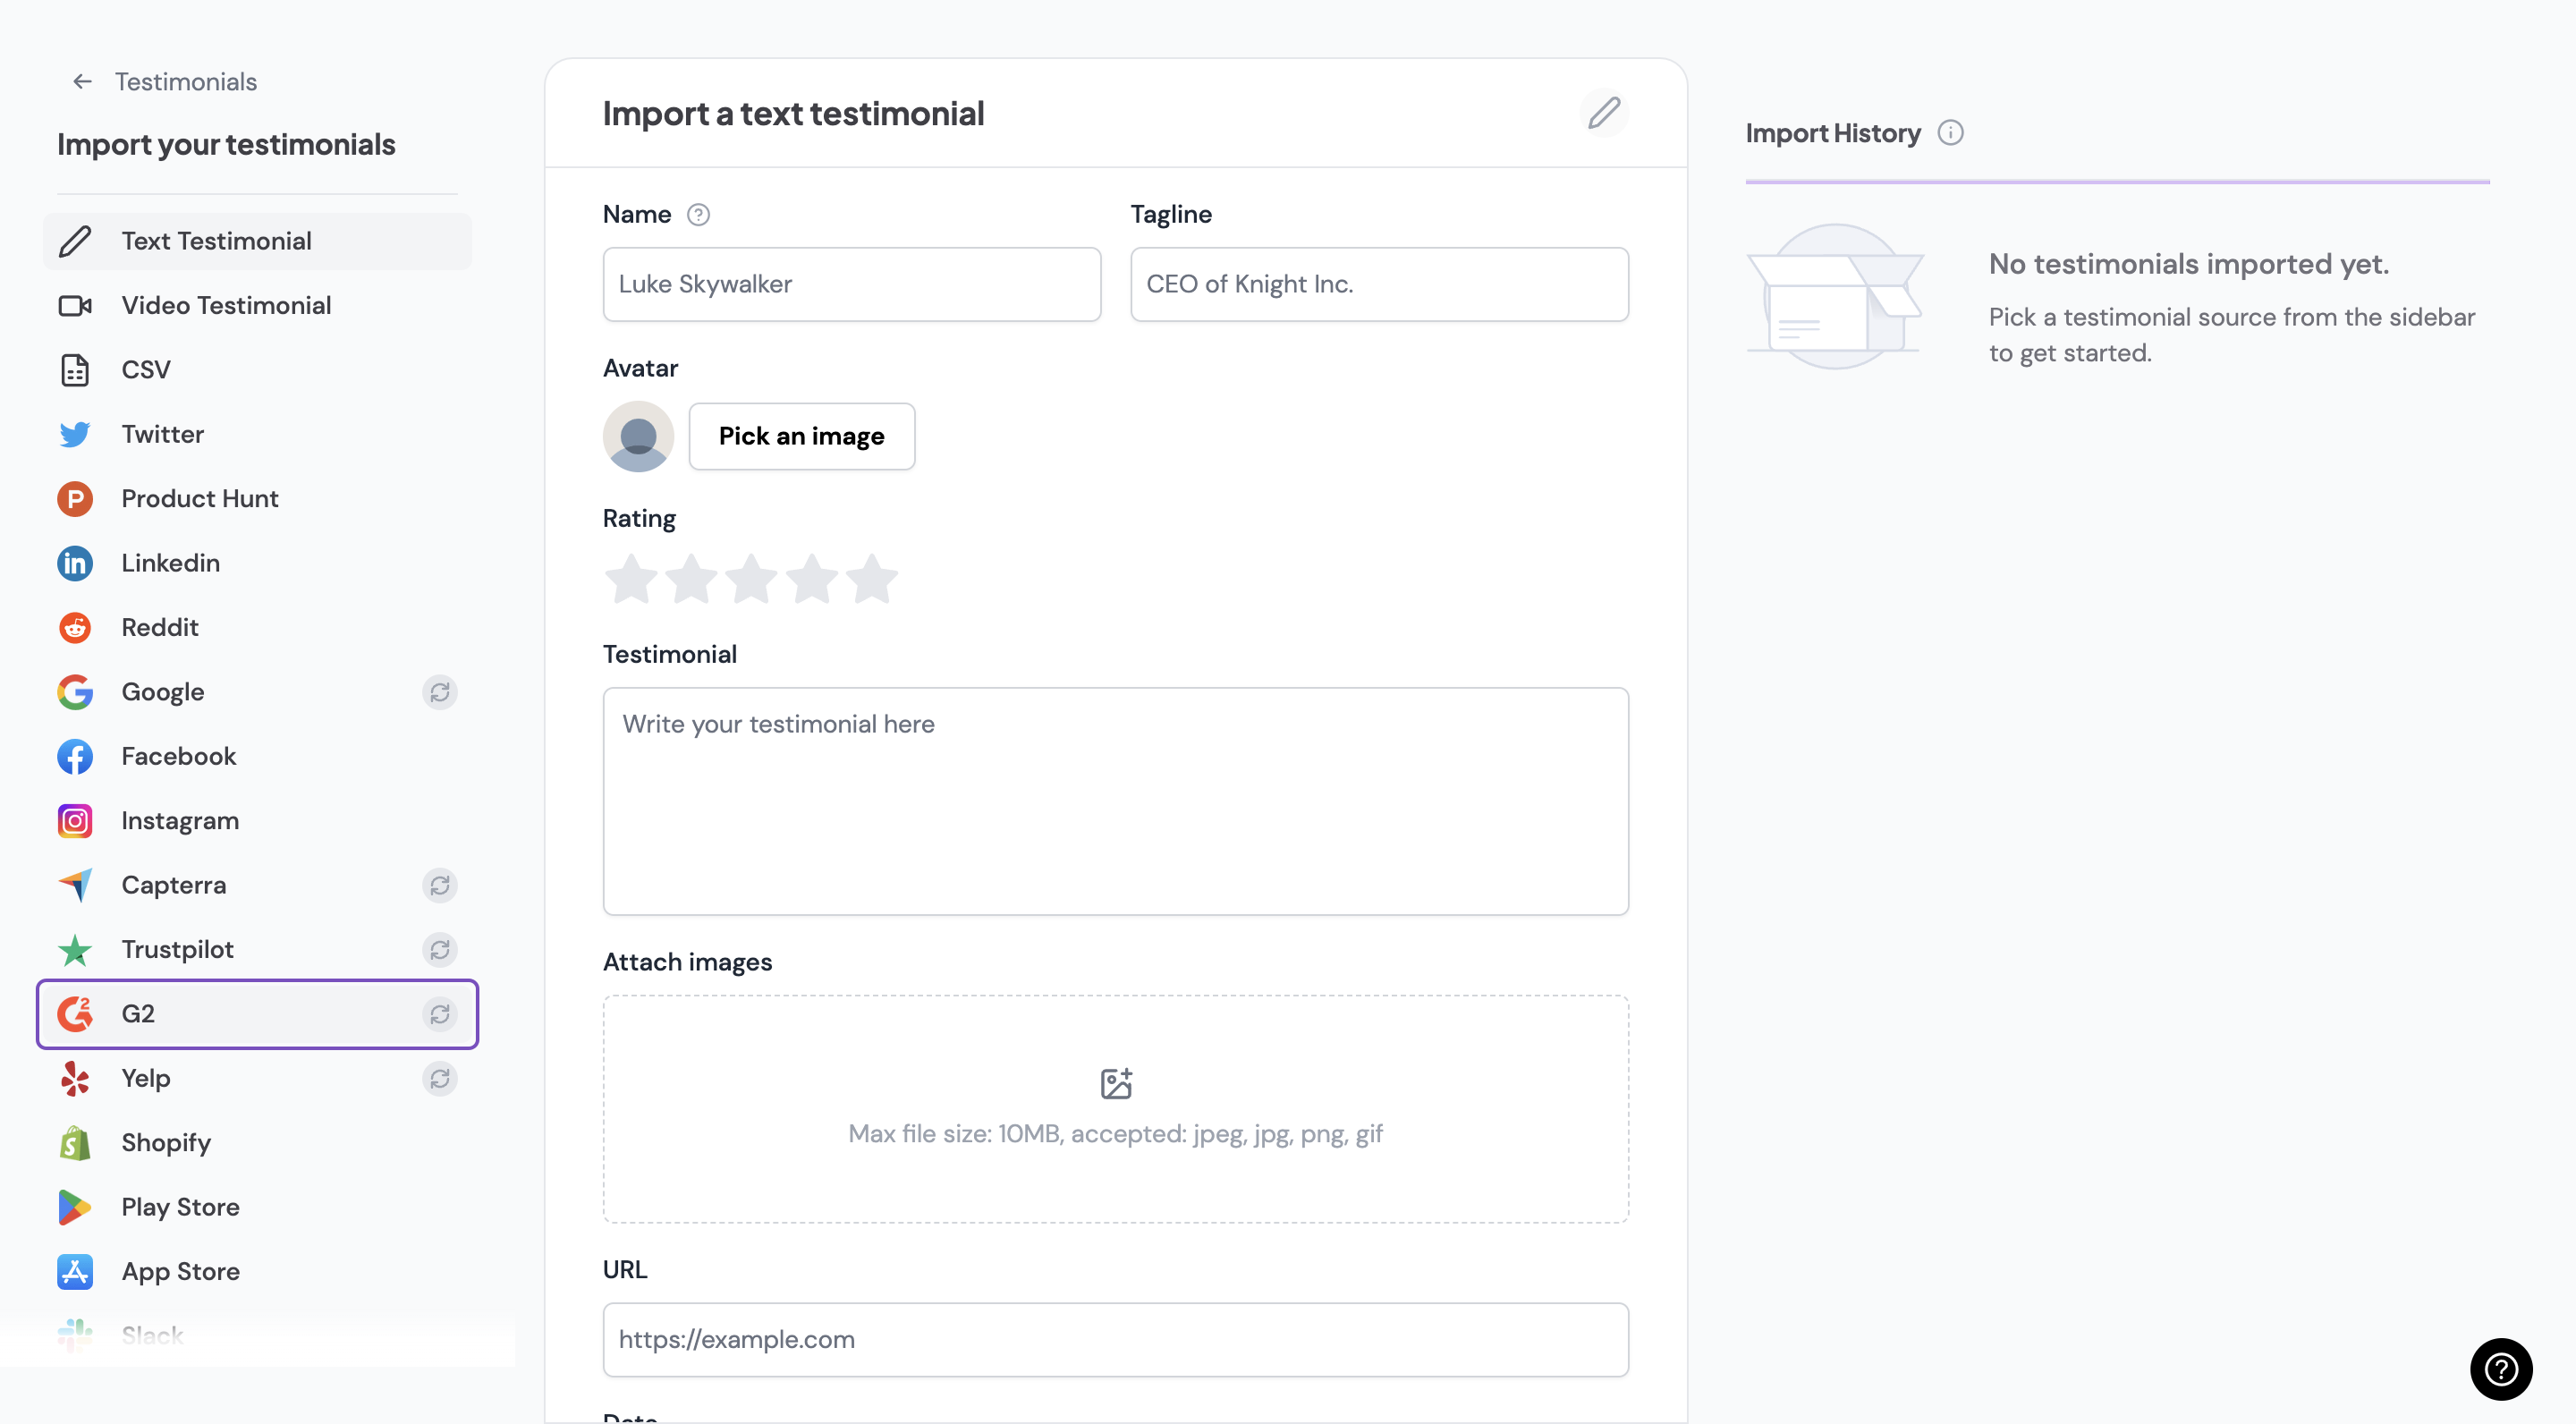Click the sync icon in the G2 row
Viewport: 2576px width, 1424px height.
coord(440,1014)
